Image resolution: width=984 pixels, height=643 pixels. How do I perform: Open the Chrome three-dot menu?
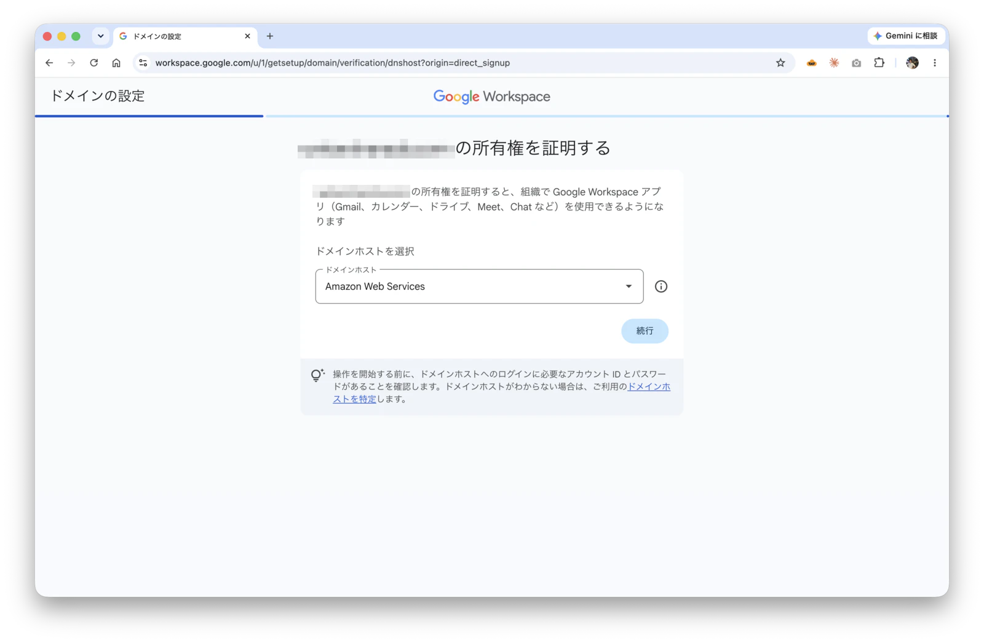click(x=935, y=63)
